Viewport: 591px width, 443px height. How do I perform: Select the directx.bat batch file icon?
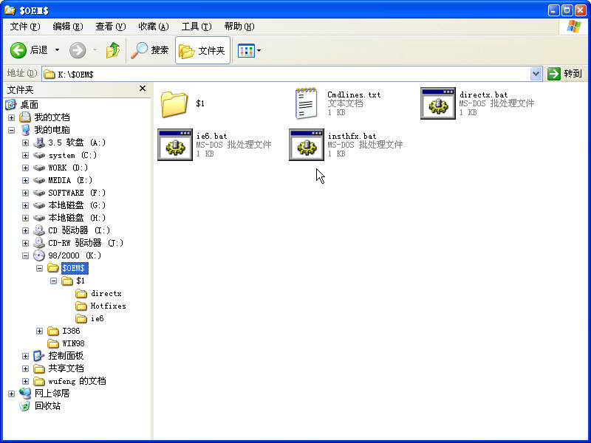tap(437, 103)
